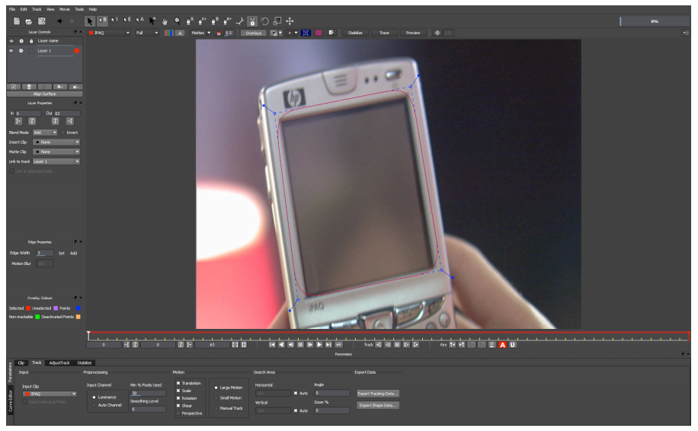The height and width of the screenshot is (431, 698).
Task: Click the New Project page icon
Action: coord(17,21)
